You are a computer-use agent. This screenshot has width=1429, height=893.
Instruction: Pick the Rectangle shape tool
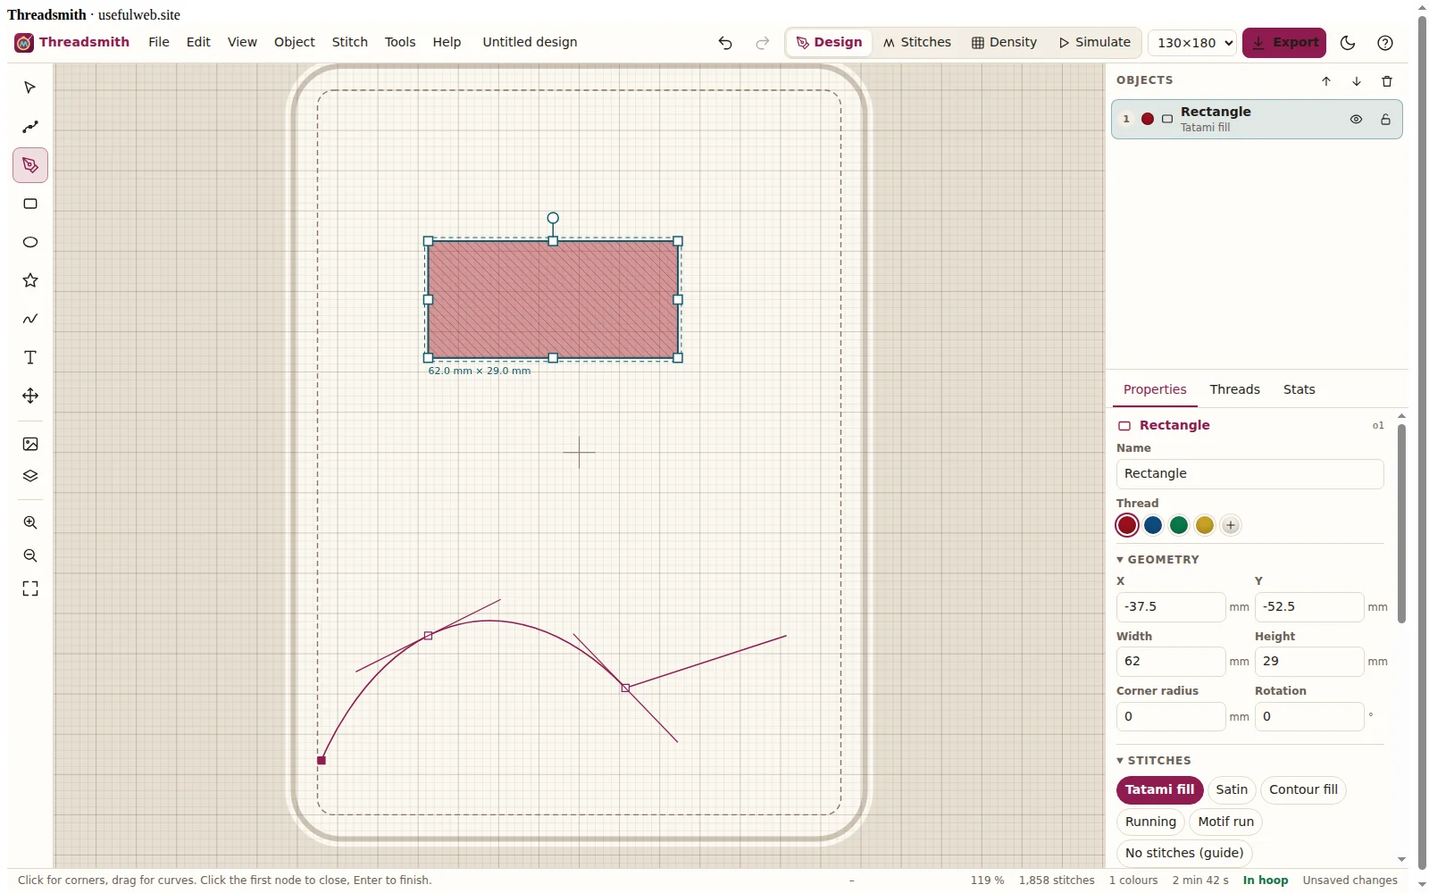tap(30, 204)
